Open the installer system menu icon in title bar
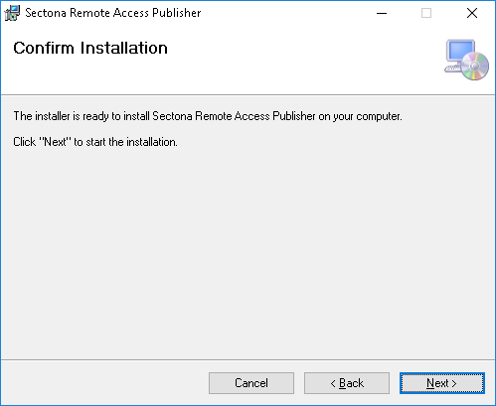The width and height of the screenshot is (496, 406). coord(12,13)
